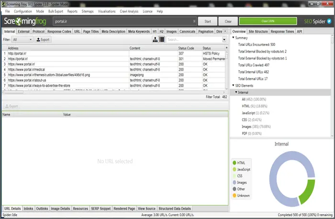Image resolution: width=335 pixels, height=219 pixels.
Task: Open the Twitter bird icon
Action: click(329, 21)
